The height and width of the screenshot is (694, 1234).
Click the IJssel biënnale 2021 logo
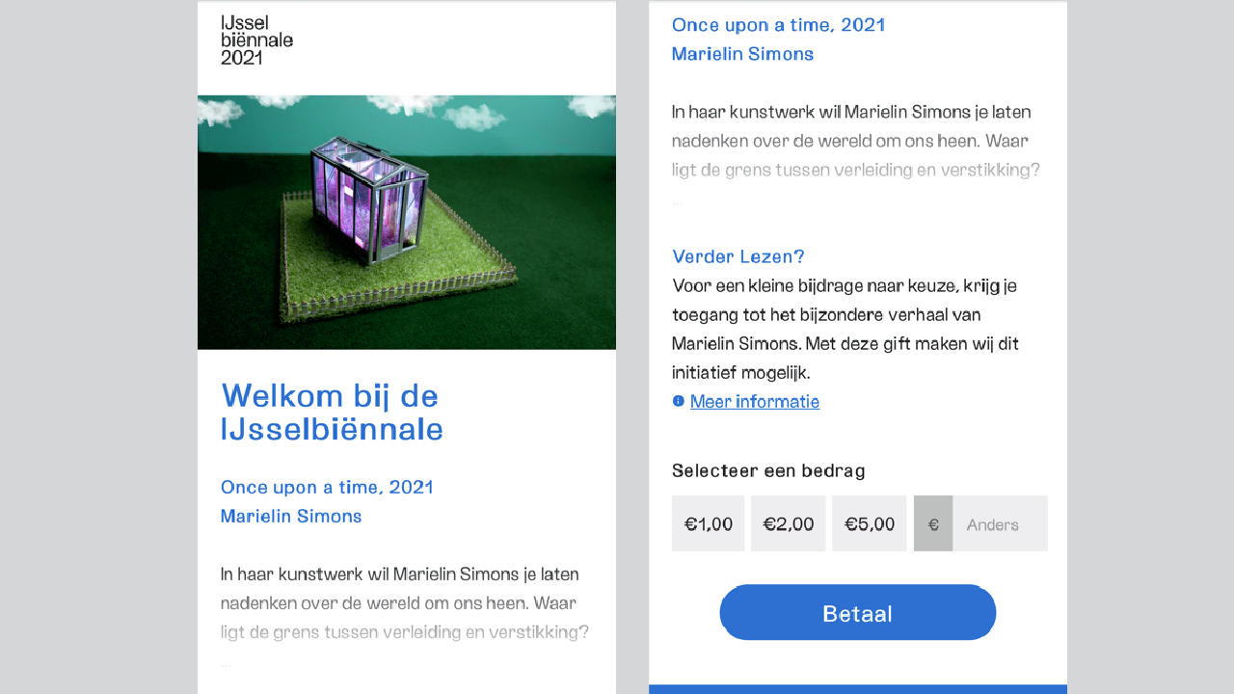click(x=256, y=40)
